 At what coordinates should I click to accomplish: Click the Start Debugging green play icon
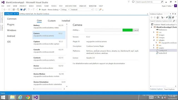pos(40,9)
